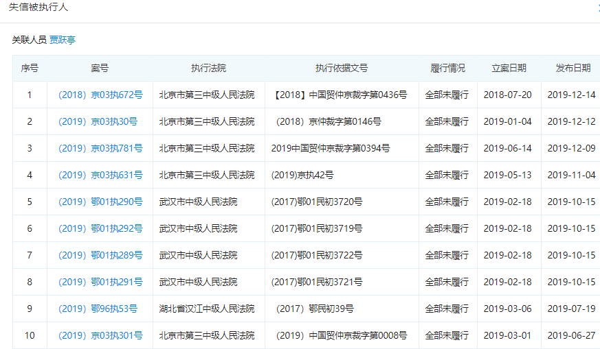Click the 立案日期 column header

pos(509,69)
